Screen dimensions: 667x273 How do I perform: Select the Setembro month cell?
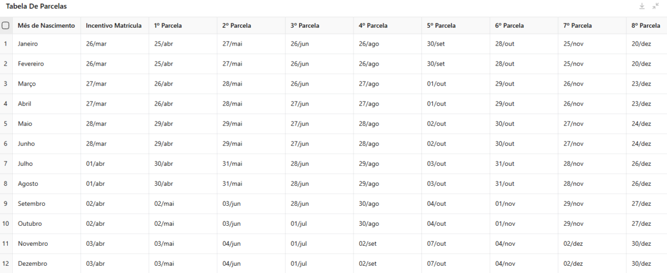(x=46, y=204)
